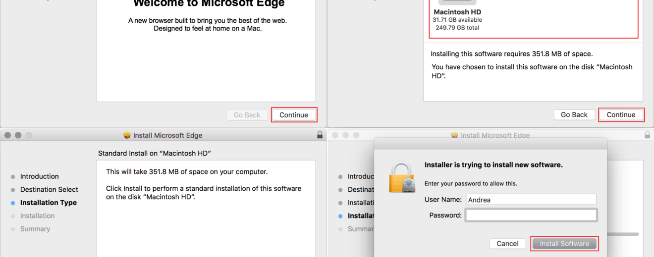The width and height of the screenshot is (654, 257).
Task: Click the package icon beside the Standard Install window title
Action: pyautogui.click(x=127, y=135)
